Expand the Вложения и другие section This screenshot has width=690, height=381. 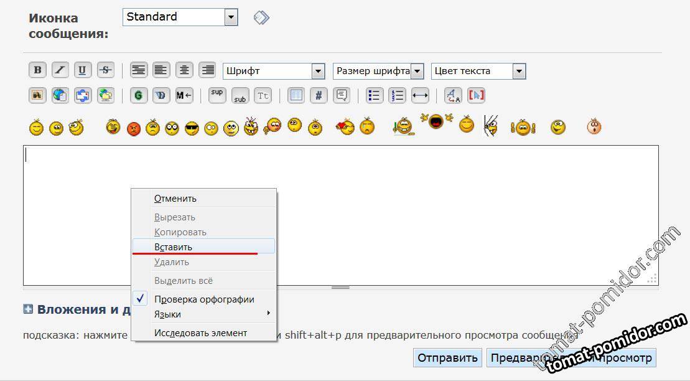coord(28,309)
